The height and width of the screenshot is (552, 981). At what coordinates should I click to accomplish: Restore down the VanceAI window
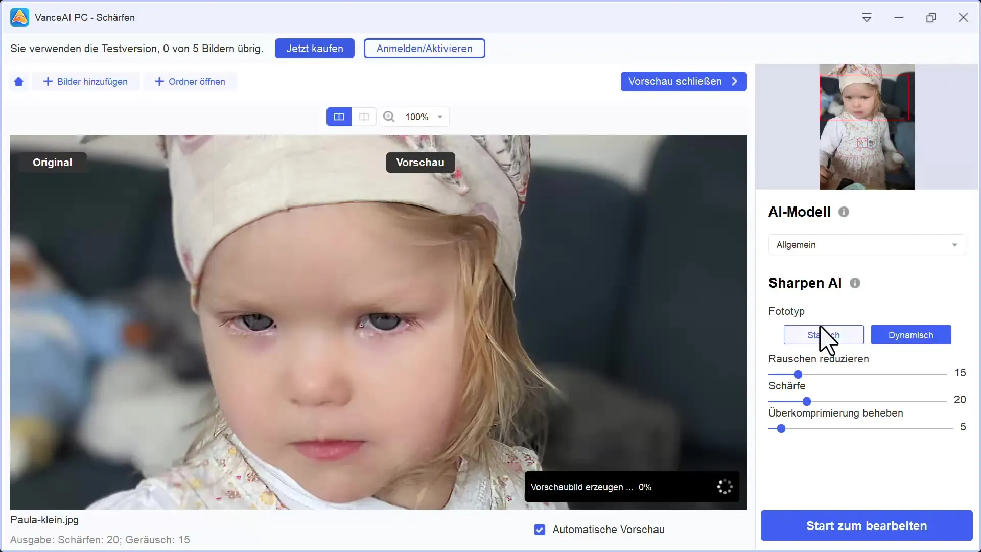931,18
